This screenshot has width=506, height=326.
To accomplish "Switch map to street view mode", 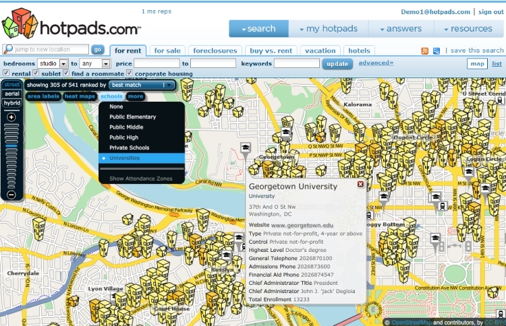I will pos(12,84).
